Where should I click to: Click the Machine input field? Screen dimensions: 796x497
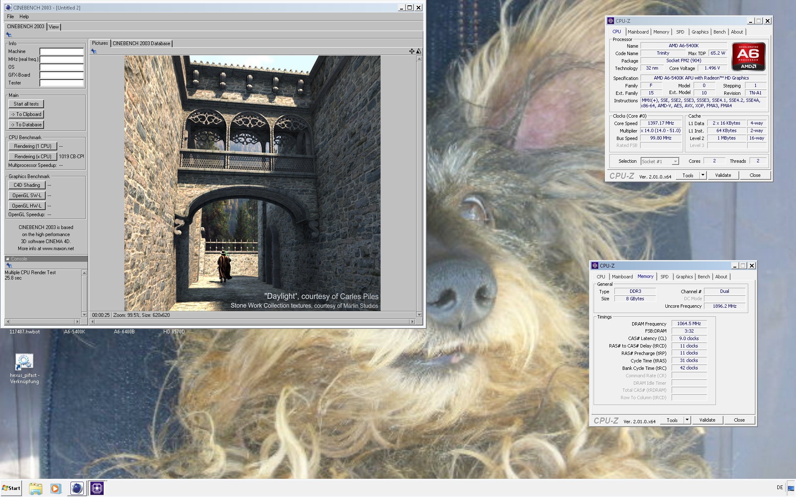61,51
